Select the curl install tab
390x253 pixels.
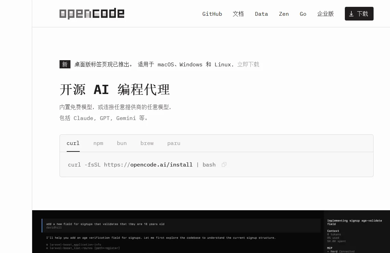pyautogui.click(x=73, y=143)
